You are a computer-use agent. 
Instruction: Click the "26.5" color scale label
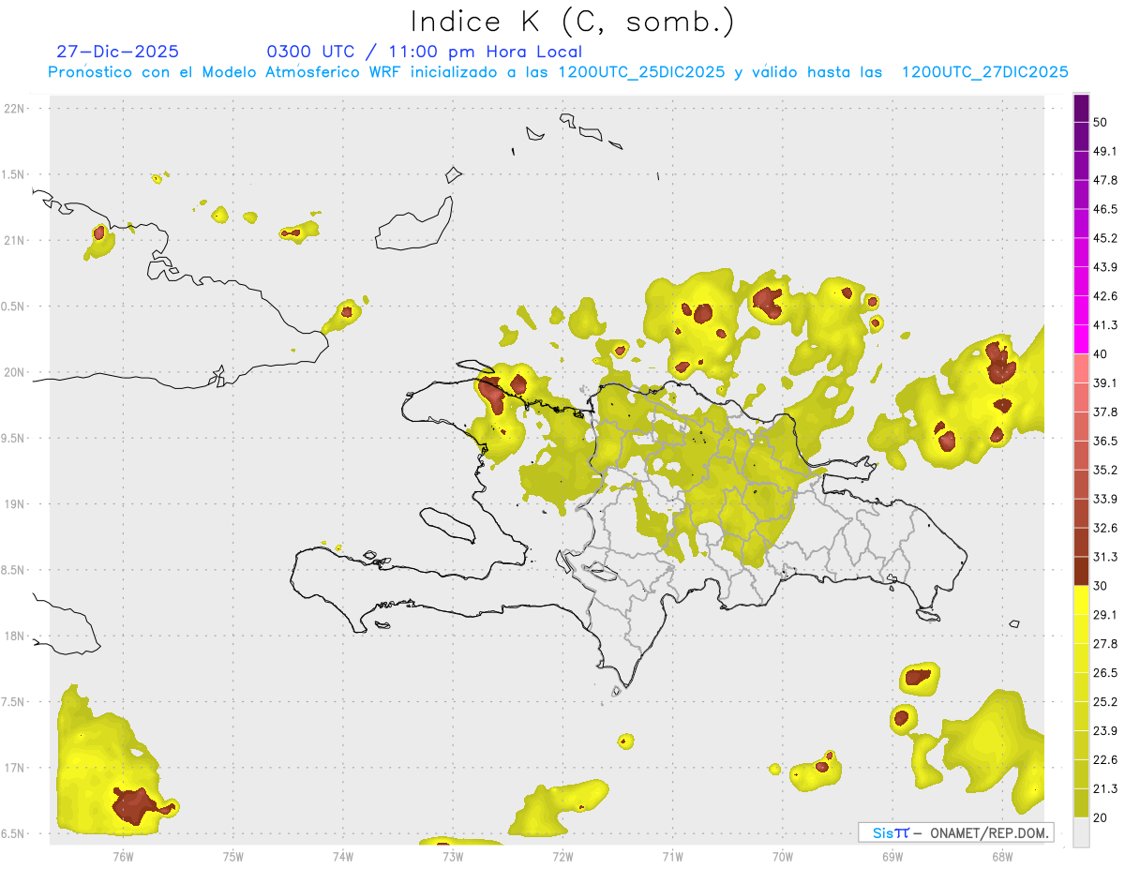(x=1105, y=673)
